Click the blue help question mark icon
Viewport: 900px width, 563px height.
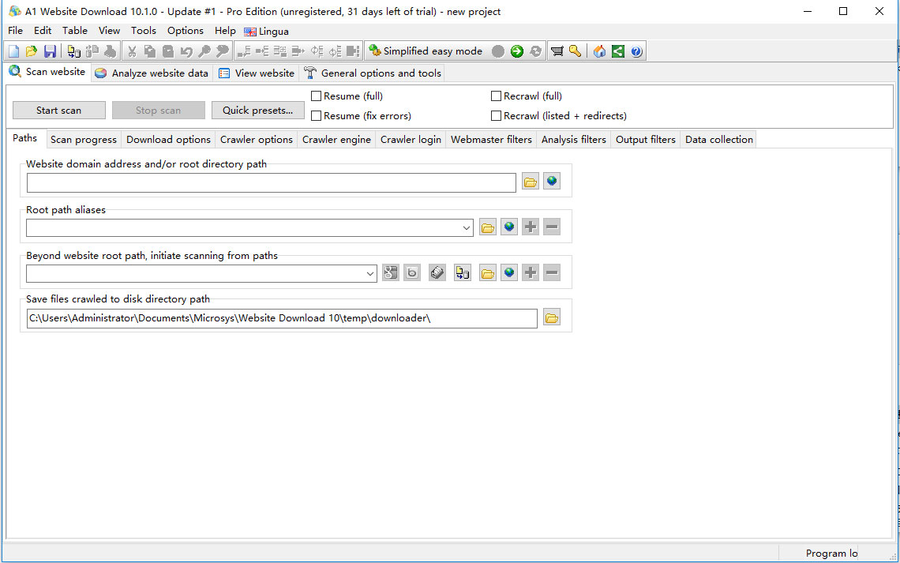(x=636, y=51)
